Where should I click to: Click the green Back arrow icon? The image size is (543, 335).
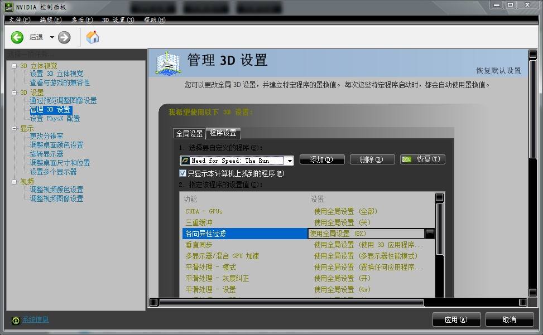point(17,37)
